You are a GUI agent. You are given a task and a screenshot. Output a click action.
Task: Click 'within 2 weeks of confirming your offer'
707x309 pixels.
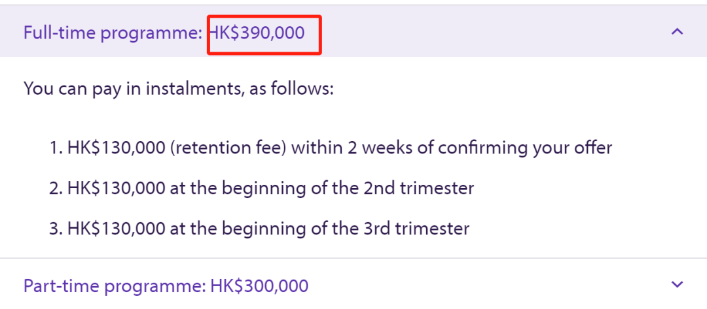(x=452, y=148)
